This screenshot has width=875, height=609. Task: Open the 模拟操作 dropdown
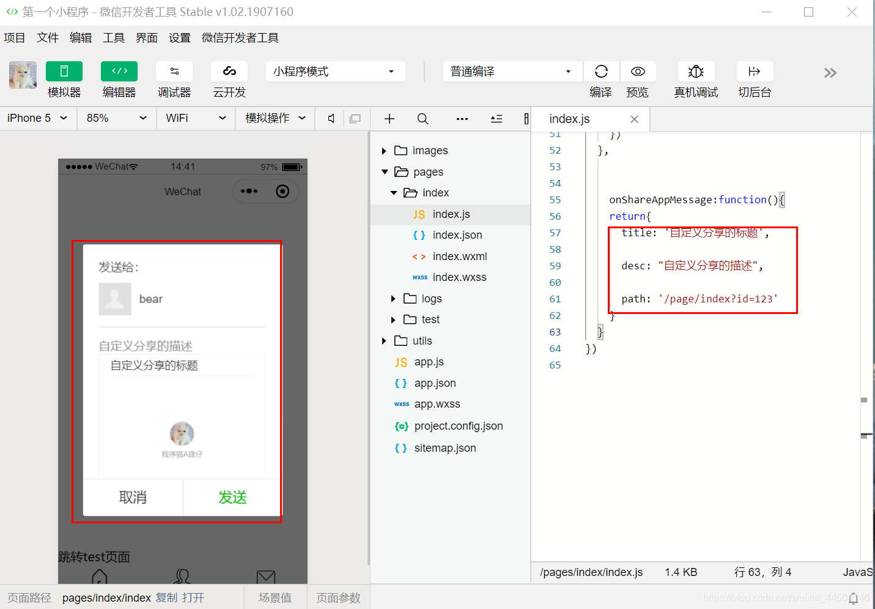275,118
